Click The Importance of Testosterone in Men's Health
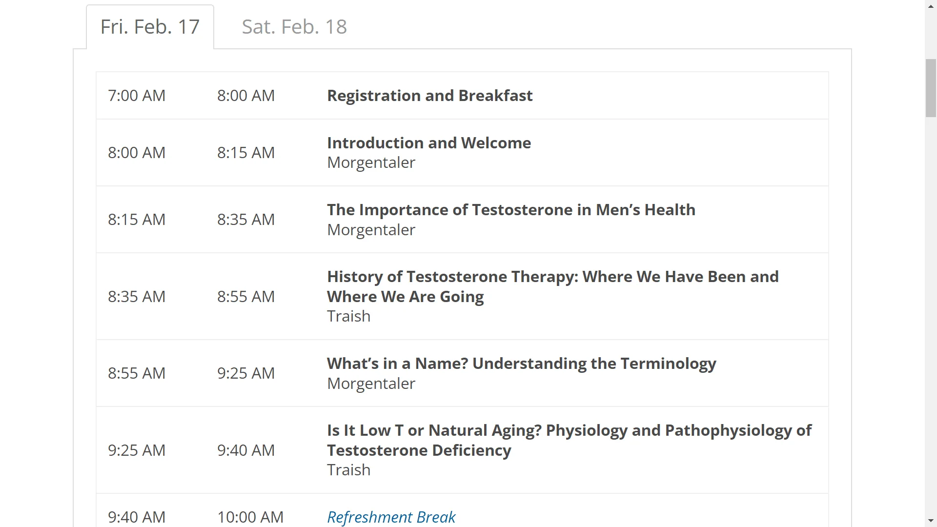This screenshot has height=527, width=937. [x=511, y=210]
